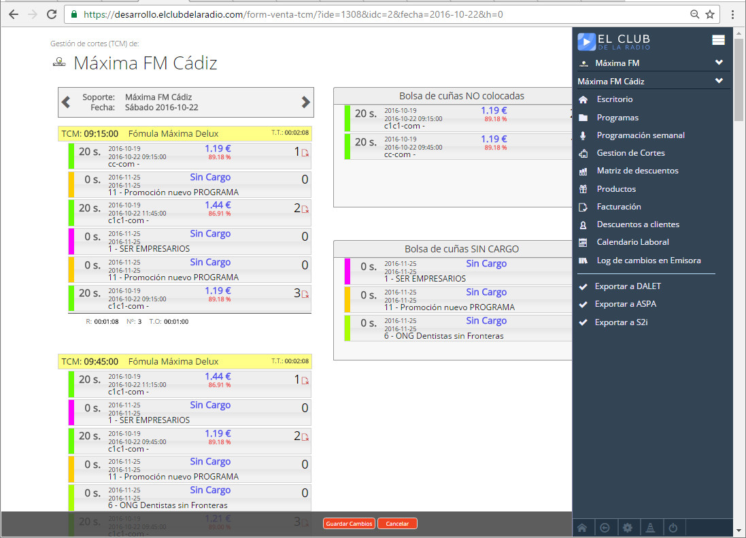Image resolution: width=746 pixels, height=538 pixels.
Task: Click the TCM 09:15:00 yellow header
Action: click(185, 134)
